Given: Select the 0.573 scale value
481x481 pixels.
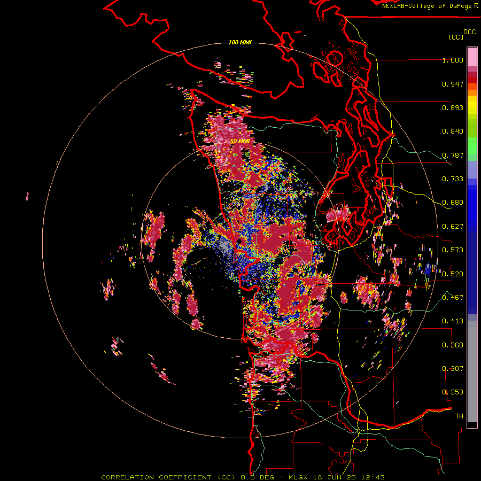Looking at the screenshot, I should 453,250.
